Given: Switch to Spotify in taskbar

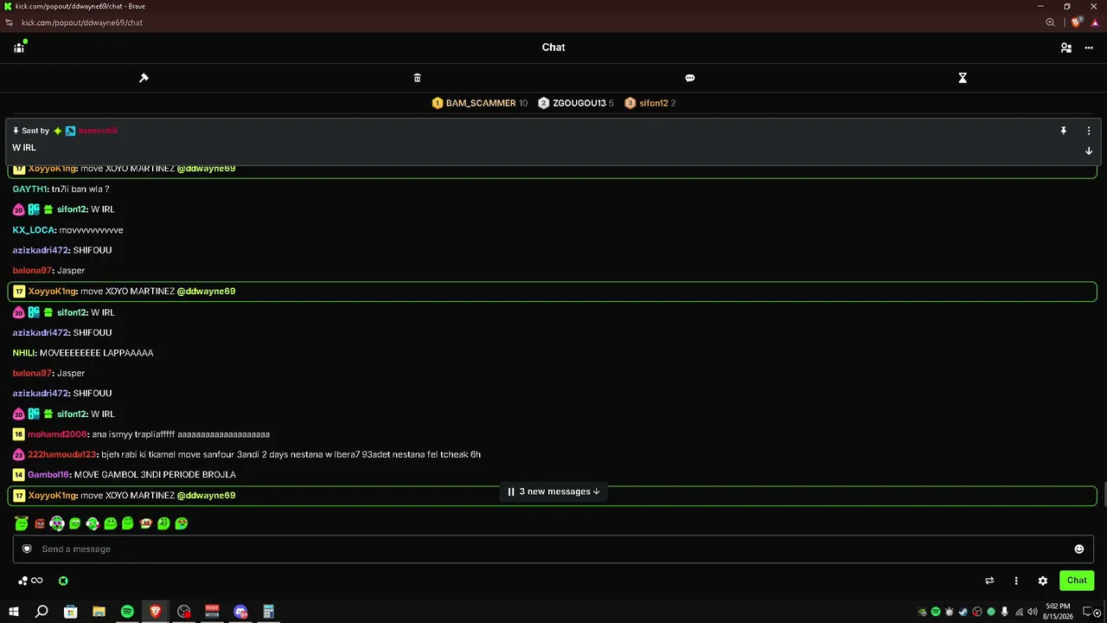Looking at the screenshot, I should (x=127, y=612).
